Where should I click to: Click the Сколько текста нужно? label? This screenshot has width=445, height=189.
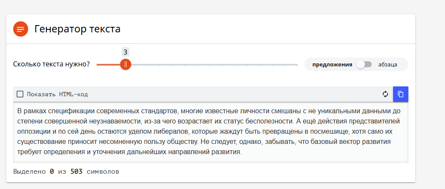(x=52, y=65)
